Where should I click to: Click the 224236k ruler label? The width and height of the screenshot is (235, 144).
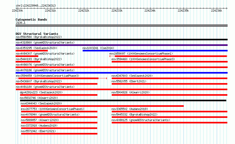[217, 11]
